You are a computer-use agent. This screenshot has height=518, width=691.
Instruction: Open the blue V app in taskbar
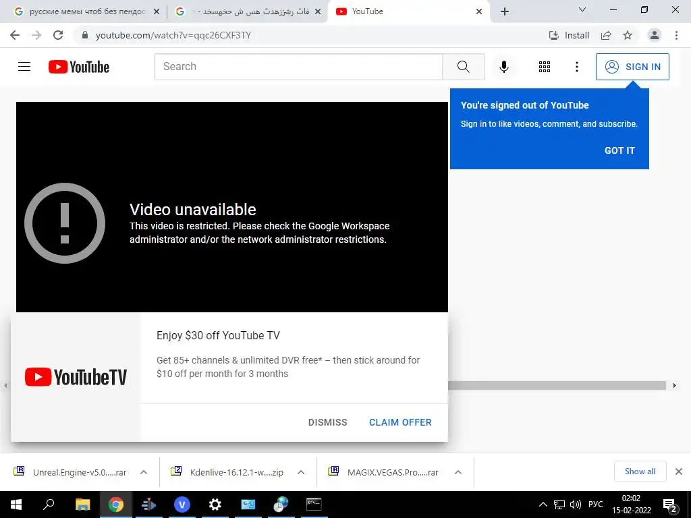[182, 505]
